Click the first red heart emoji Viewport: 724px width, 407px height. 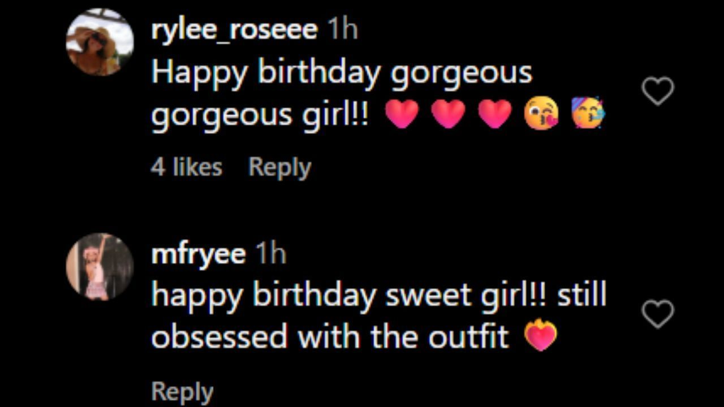402,115
